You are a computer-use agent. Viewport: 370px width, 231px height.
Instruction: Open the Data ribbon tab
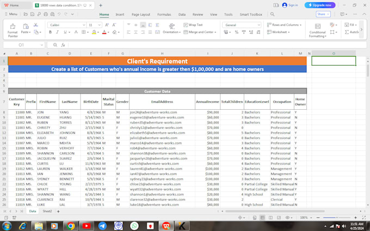pos(182,15)
